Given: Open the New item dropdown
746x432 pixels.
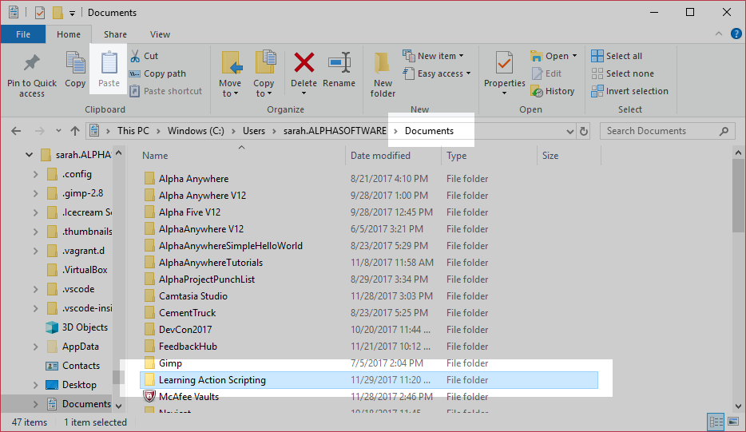Looking at the screenshot, I should (x=433, y=56).
